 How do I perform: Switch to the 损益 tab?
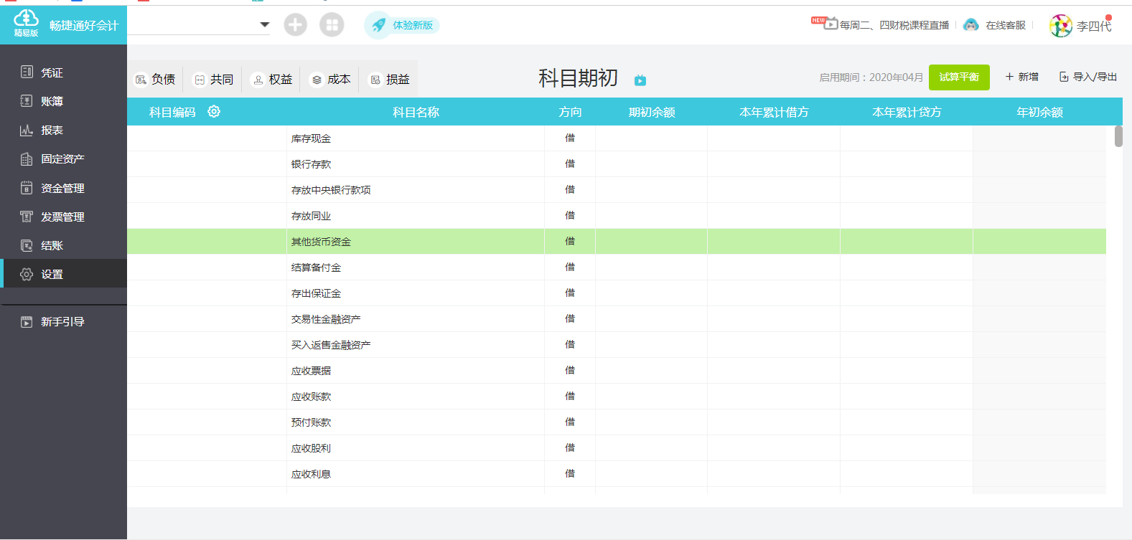(x=390, y=80)
